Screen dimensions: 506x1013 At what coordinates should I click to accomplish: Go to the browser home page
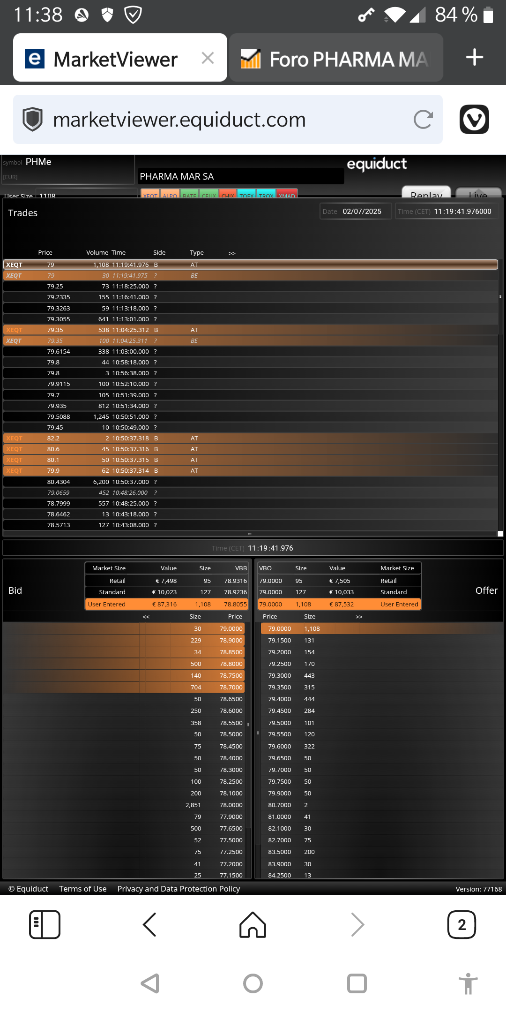point(253,924)
